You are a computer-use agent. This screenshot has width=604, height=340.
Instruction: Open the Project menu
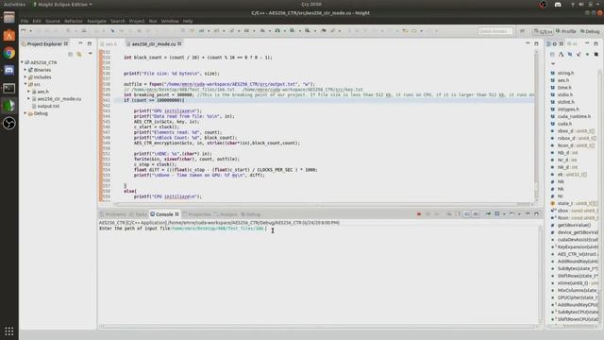coord(137,21)
